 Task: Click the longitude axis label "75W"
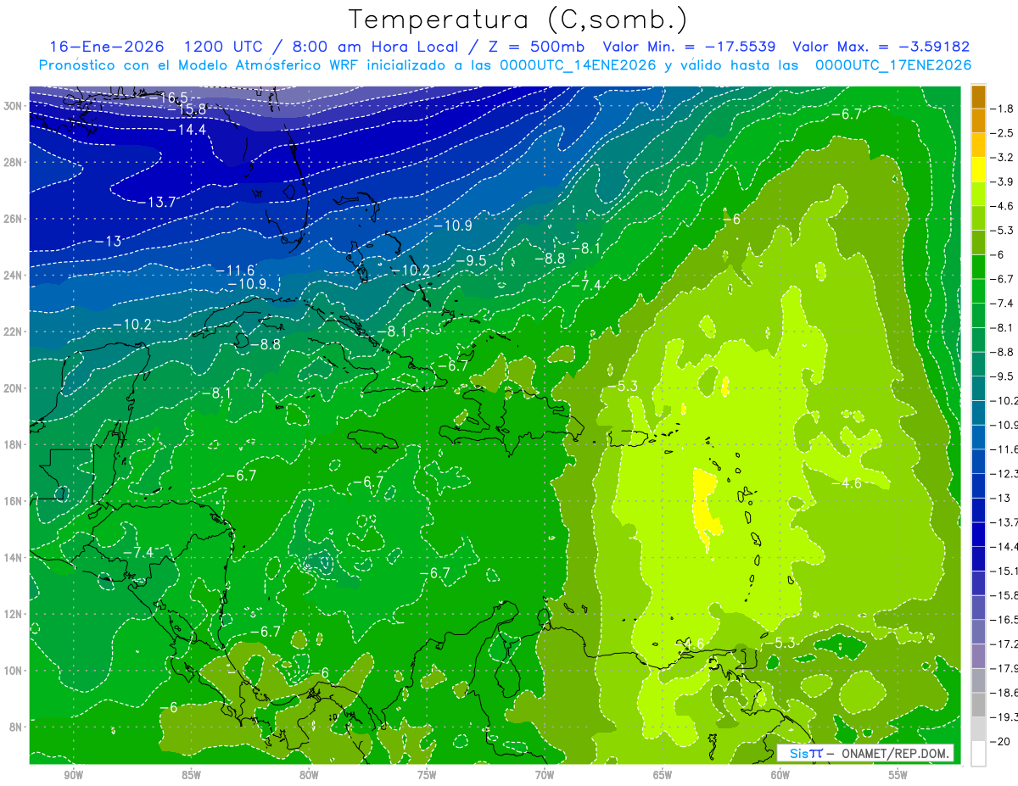coord(427,775)
